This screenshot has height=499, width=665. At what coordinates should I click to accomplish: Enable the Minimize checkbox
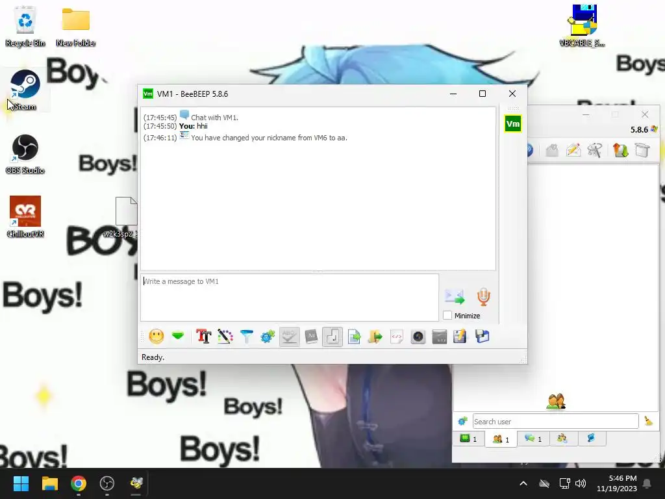click(447, 315)
